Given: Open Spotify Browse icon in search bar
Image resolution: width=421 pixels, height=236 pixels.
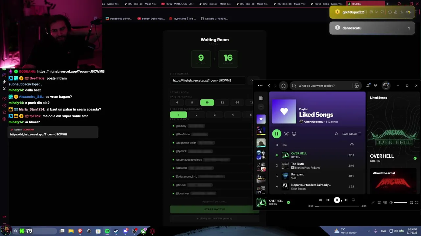Looking at the screenshot, I should [x=357, y=86].
